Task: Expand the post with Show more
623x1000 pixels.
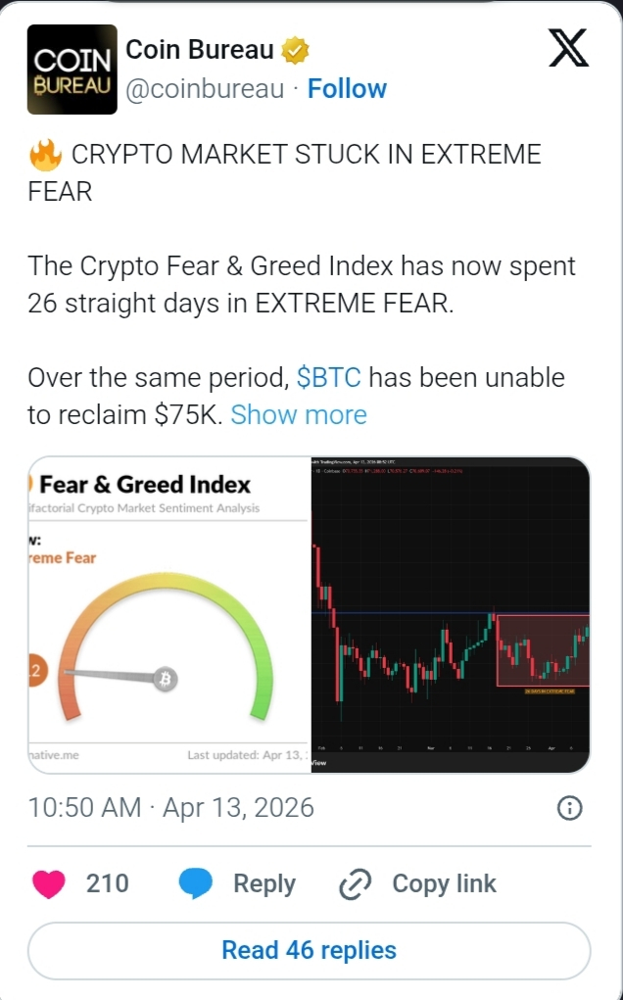Action: 299,414
